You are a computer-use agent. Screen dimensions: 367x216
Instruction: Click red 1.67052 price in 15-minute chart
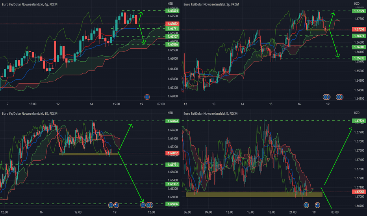pos(172,153)
